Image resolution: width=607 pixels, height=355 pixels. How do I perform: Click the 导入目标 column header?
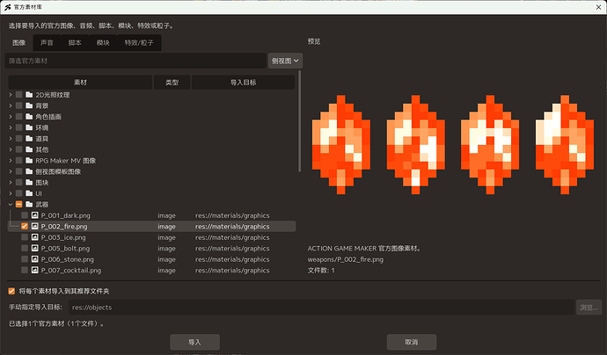(243, 83)
